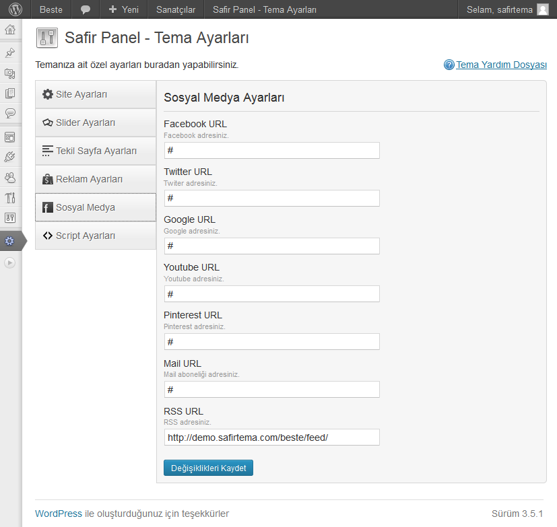This screenshot has height=527, width=557.
Task: Click the Facebook URL input field
Action: click(271, 150)
